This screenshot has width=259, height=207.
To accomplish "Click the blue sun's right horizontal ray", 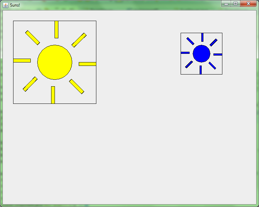I will click(218, 55).
